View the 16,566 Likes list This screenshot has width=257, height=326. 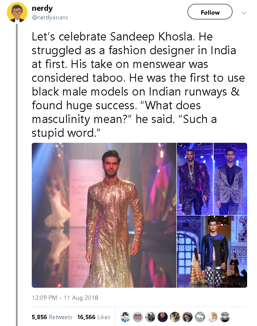(94, 317)
